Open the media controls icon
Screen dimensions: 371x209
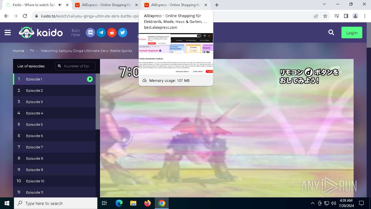[x=337, y=16]
